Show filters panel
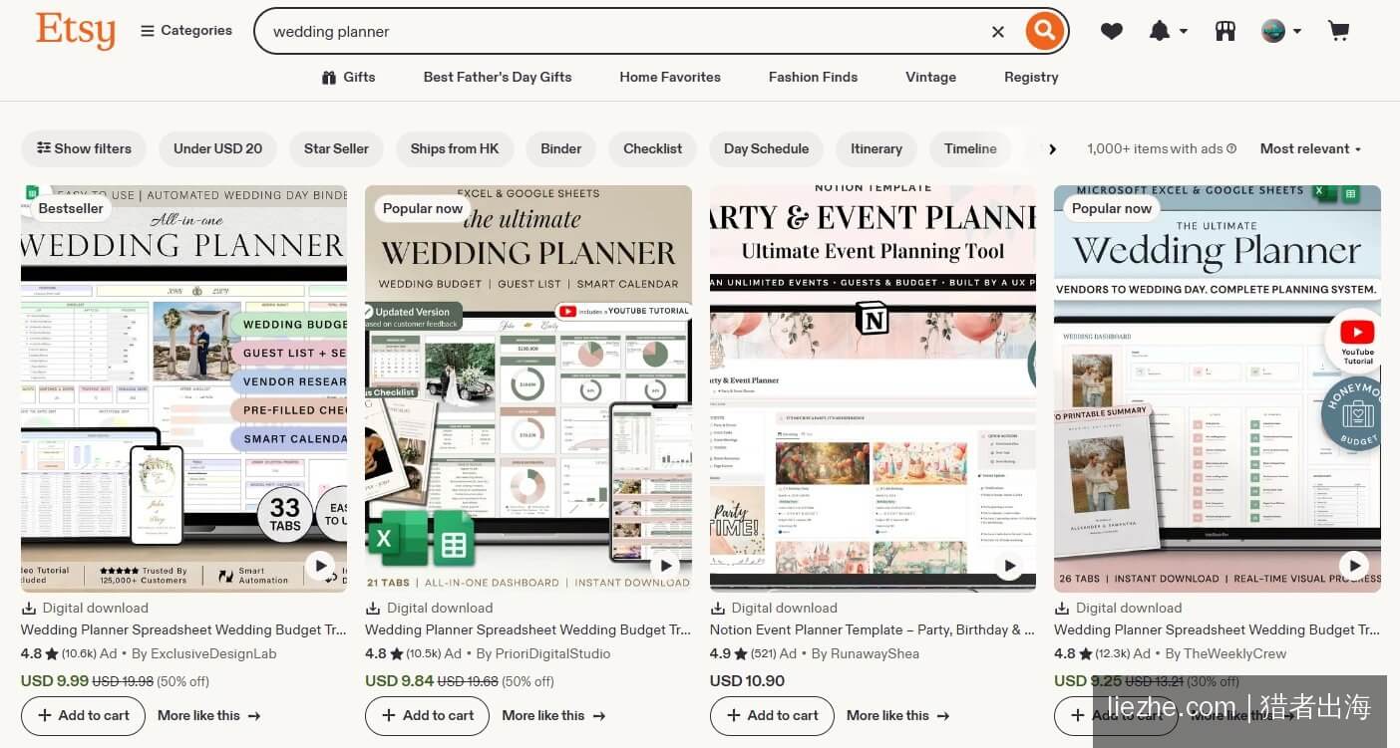 (84, 148)
